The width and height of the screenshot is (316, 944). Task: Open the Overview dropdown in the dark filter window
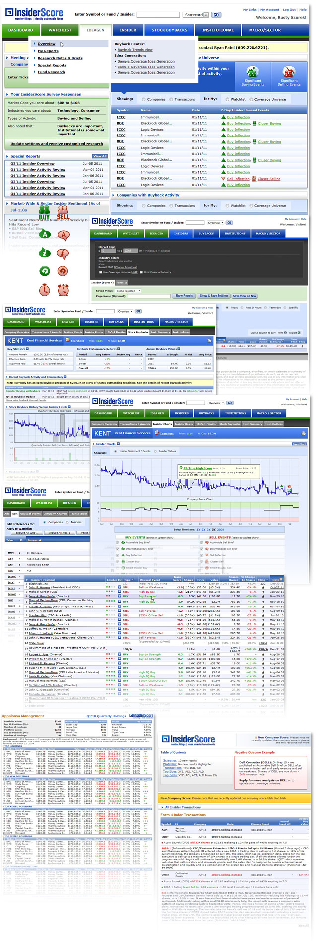(216, 223)
